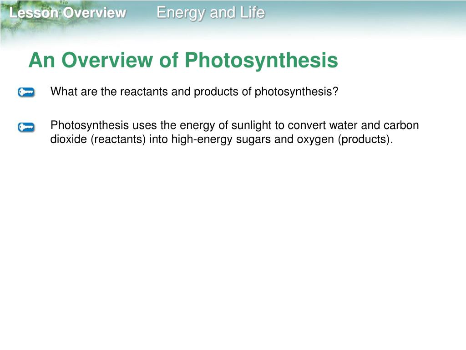Screen dimensions: 466x350
Task: Click "photosynthesis?" ending the question
Action: [x=297, y=92]
